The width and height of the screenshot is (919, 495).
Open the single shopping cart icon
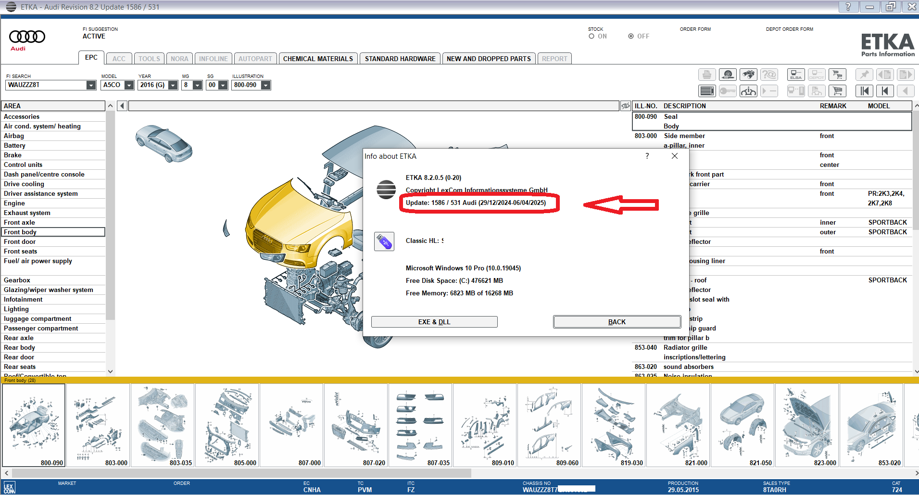point(837,91)
